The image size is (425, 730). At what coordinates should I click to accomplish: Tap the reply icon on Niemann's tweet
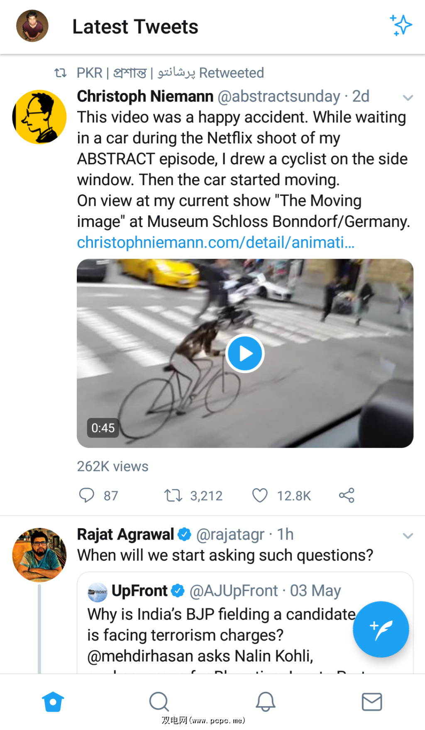(x=87, y=495)
